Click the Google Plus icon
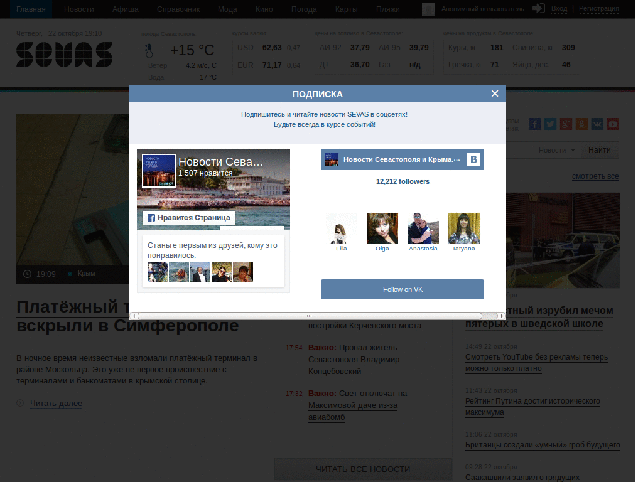Screen dimensions: 643x482 pyautogui.click(x=566, y=124)
